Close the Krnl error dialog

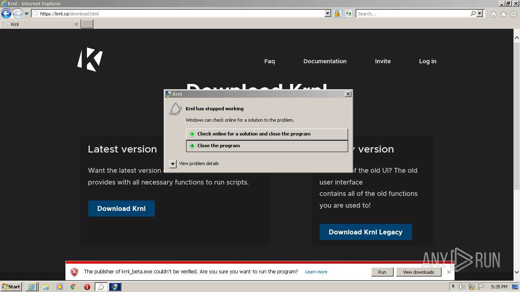click(x=348, y=94)
